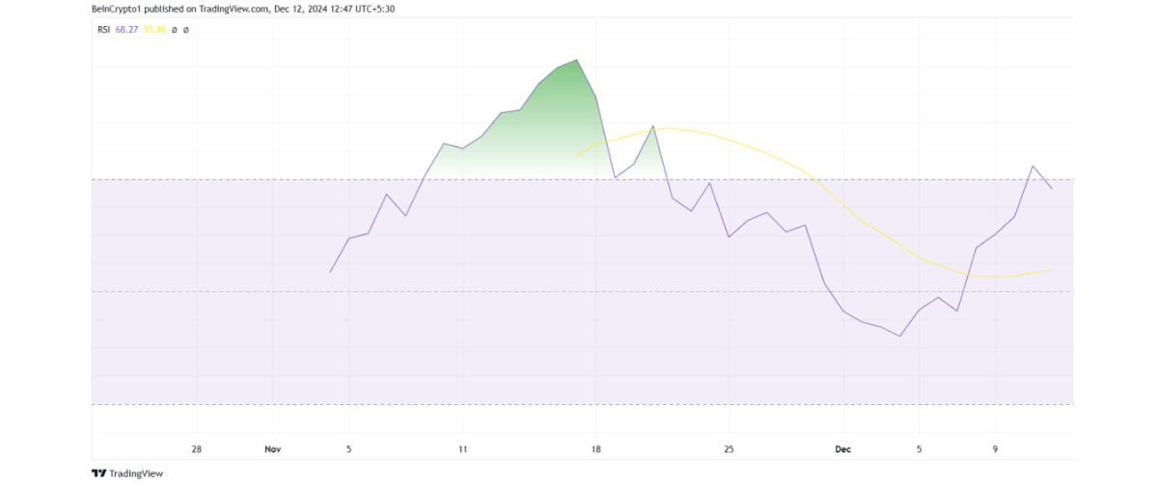Click the start of the purple RSI line

coord(331,272)
